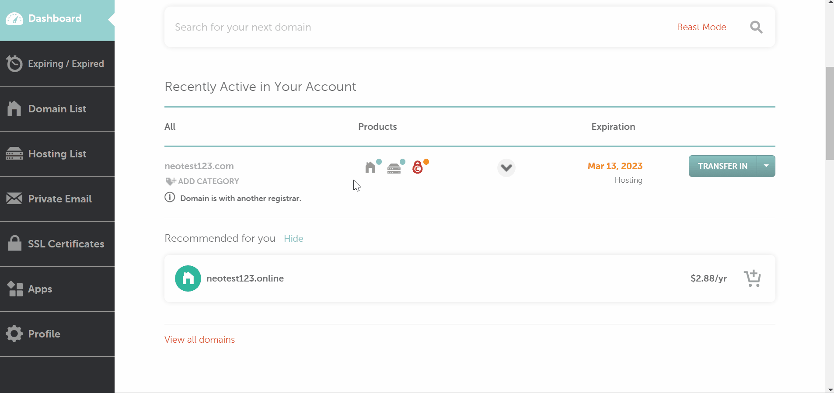Click the red SSL lock product icon
Screen dimensions: 834x393
pos(418,167)
